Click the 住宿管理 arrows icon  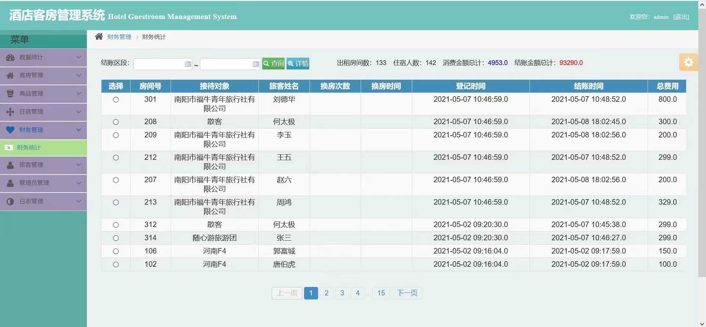point(10,112)
